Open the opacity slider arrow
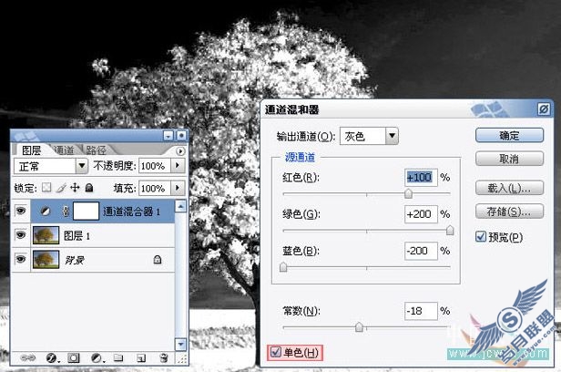Image resolution: width=561 pixels, height=372 pixels. 177,166
